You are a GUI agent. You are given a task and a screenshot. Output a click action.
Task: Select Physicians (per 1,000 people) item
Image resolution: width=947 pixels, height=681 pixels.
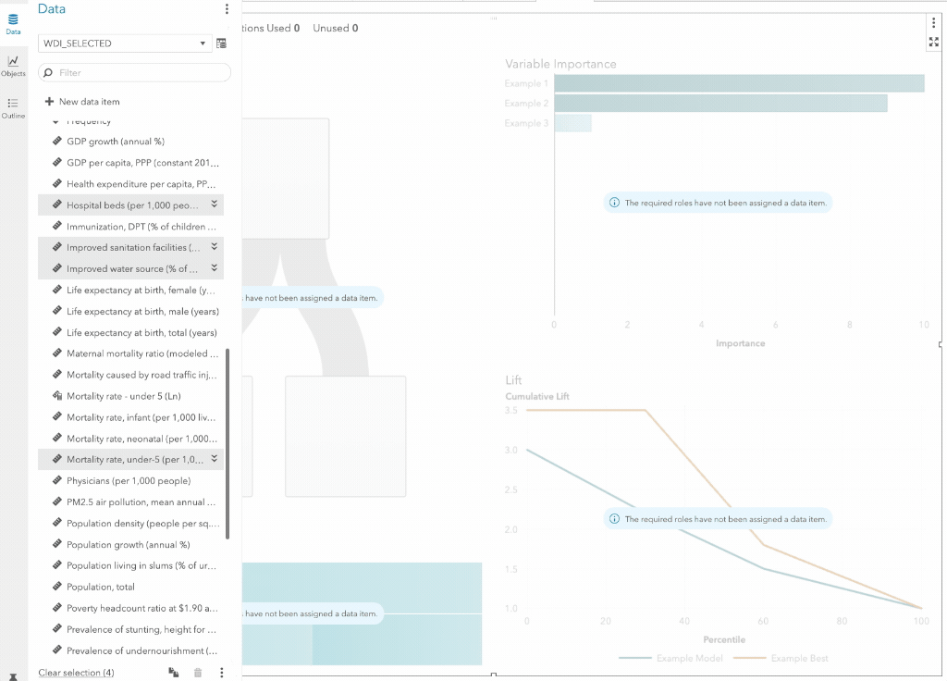pos(129,481)
